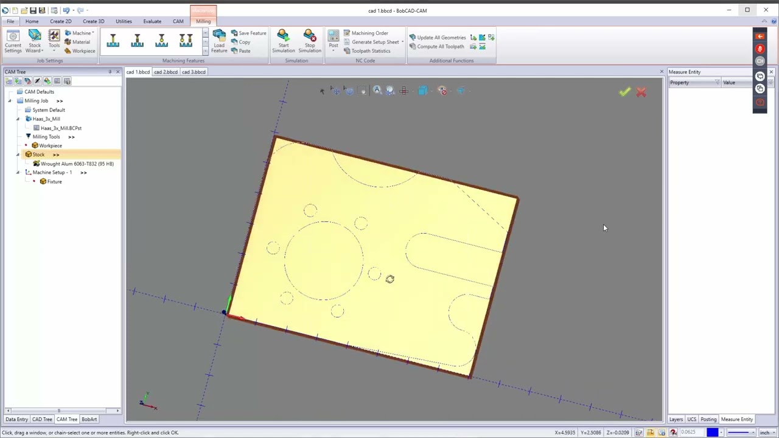Open the UCS panel tab

click(x=691, y=419)
